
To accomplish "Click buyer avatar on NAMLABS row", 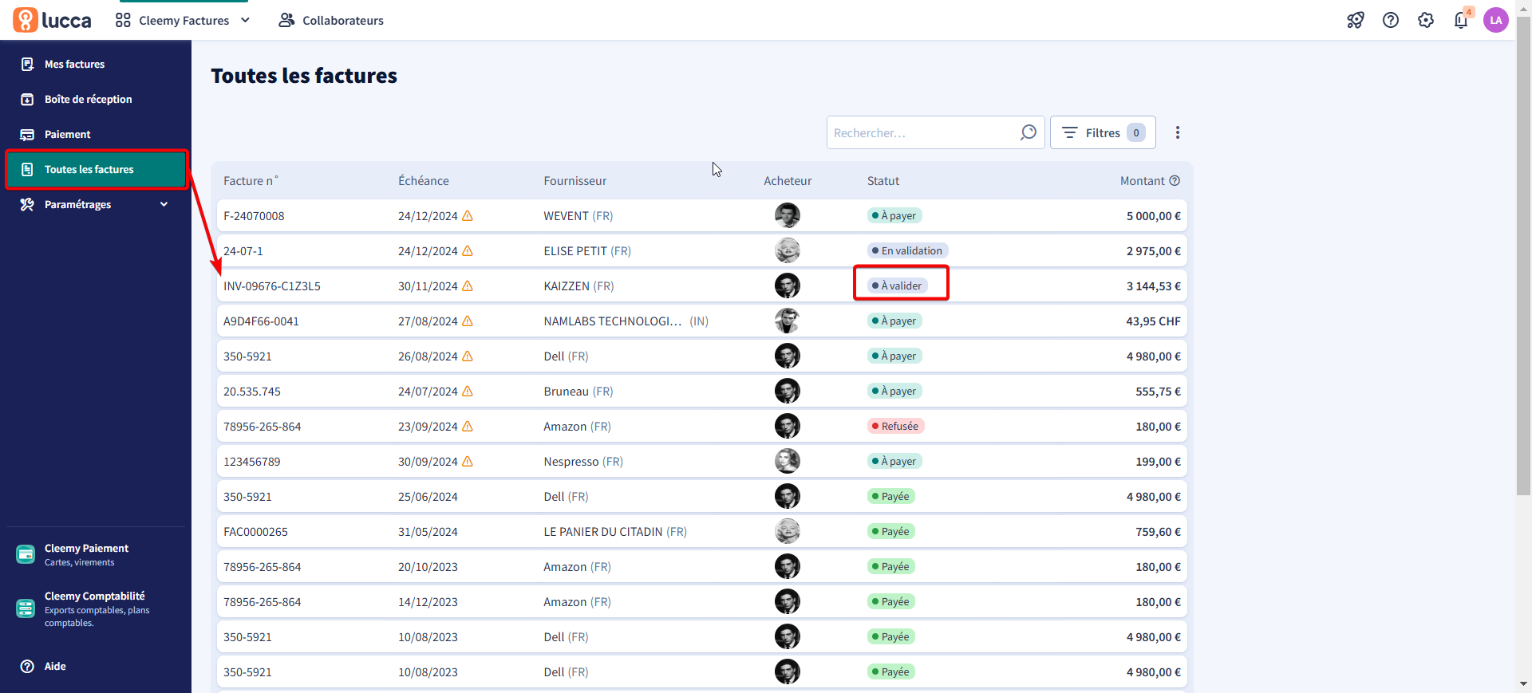I will [788, 321].
